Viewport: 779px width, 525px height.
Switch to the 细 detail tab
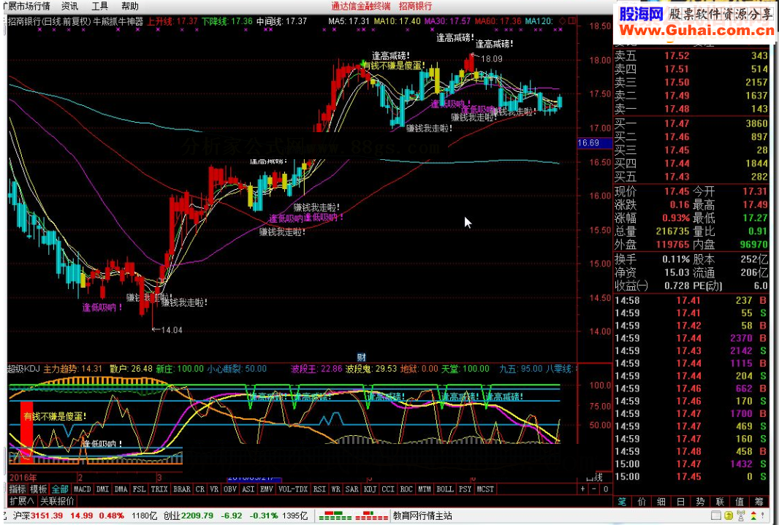tap(661, 502)
